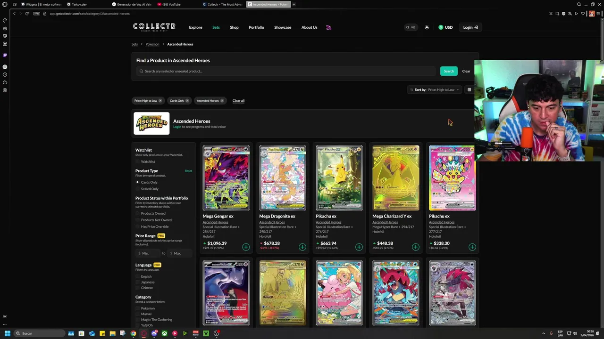Open Opera snapshot icon in the address bar

click(557, 14)
